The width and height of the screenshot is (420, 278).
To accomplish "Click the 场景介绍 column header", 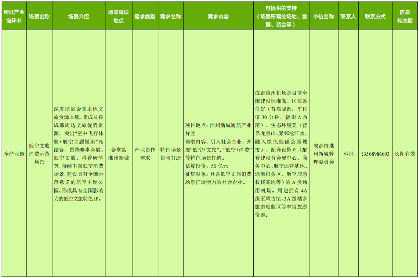I will pos(79,17).
